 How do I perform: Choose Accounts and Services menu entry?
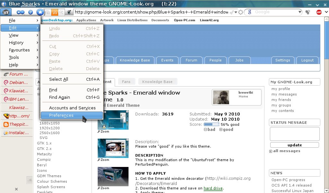(x=72, y=108)
